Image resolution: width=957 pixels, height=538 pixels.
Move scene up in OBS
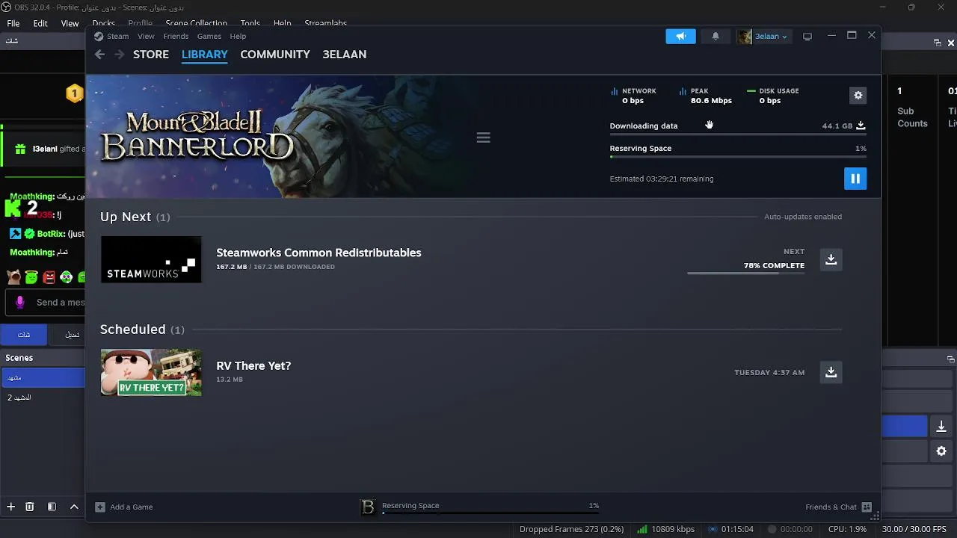coord(74,507)
